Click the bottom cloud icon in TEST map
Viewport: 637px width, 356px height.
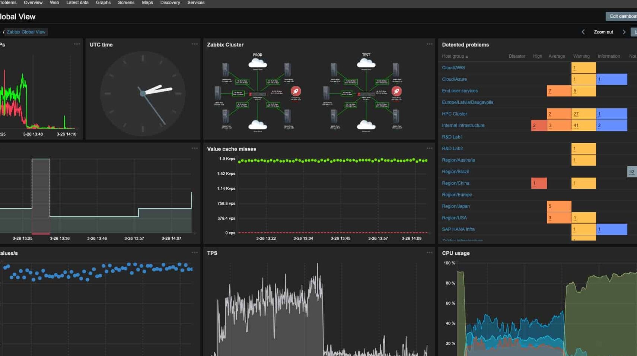366,125
